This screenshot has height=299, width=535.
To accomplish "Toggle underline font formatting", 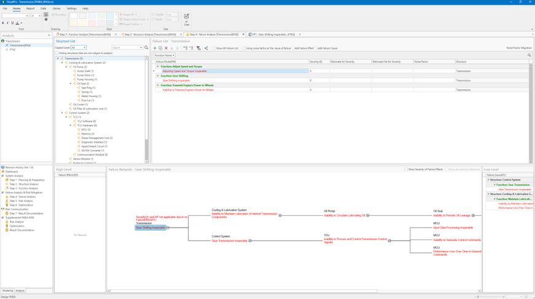I will (12, 23).
